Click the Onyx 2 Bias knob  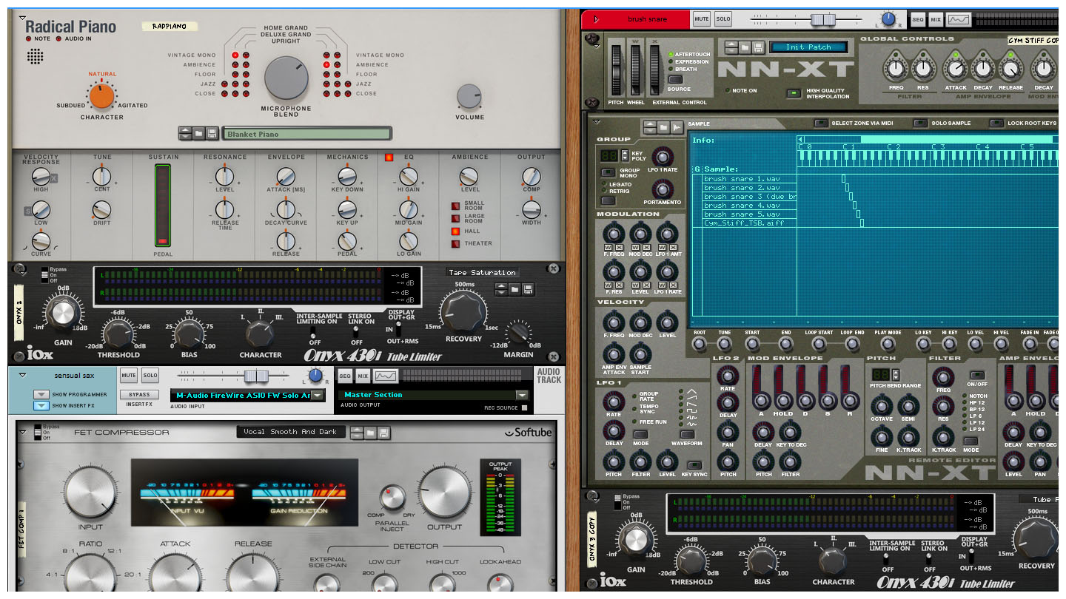tap(189, 335)
